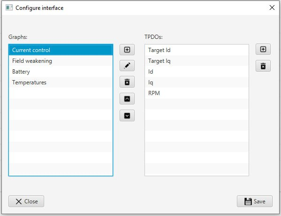The image size is (281, 216).
Task: Select the Current control graph
Action: click(x=61, y=50)
